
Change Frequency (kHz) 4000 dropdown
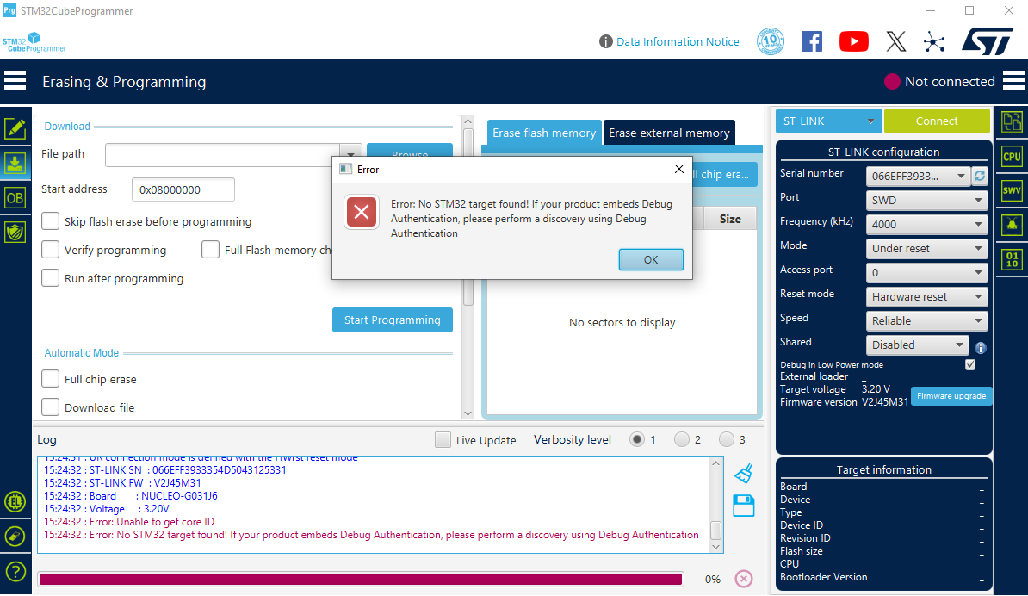926,224
